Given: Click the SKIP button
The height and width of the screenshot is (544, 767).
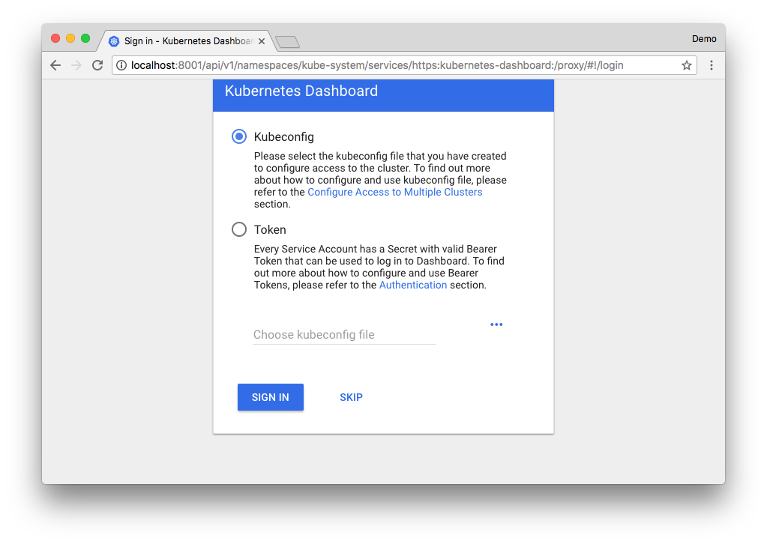Looking at the screenshot, I should (x=351, y=397).
